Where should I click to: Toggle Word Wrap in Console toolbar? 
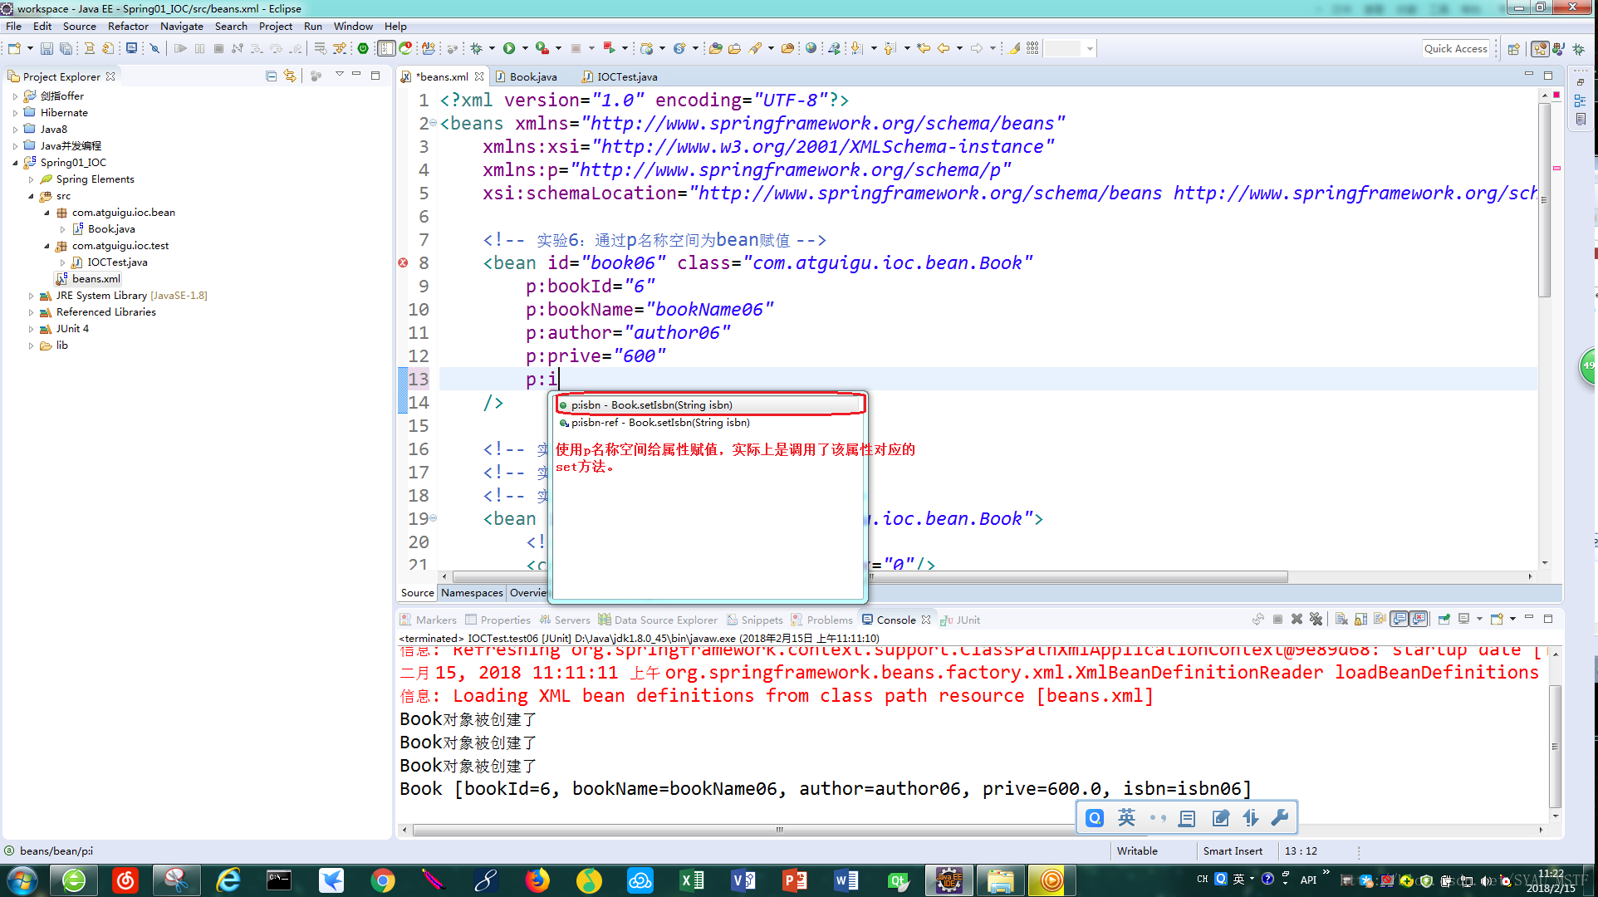1380,620
